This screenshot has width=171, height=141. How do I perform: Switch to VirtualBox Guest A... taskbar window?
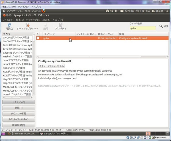pos(23,134)
